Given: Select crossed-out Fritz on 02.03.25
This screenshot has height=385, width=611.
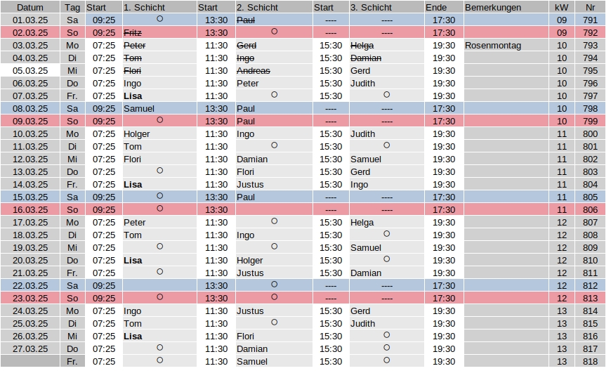Looking at the screenshot, I should click(133, 33).
